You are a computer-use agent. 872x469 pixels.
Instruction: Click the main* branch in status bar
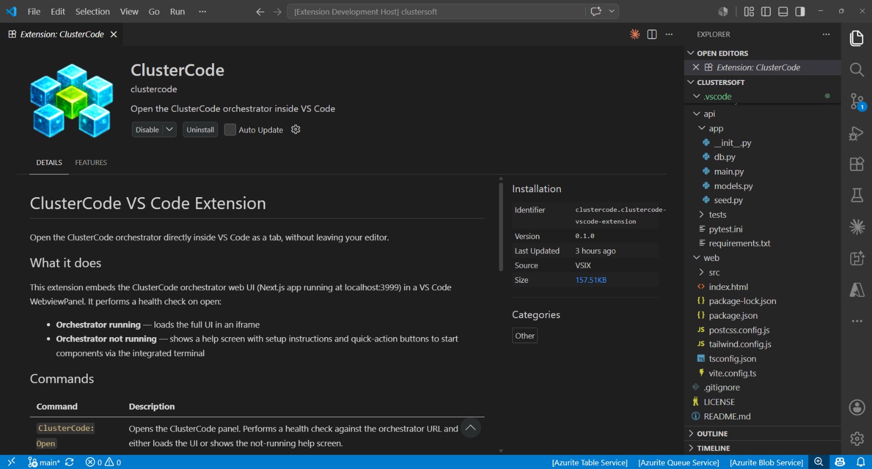[44, 462]
